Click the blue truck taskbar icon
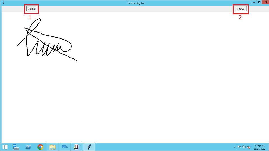269x151 pixels. coord(65,147)
